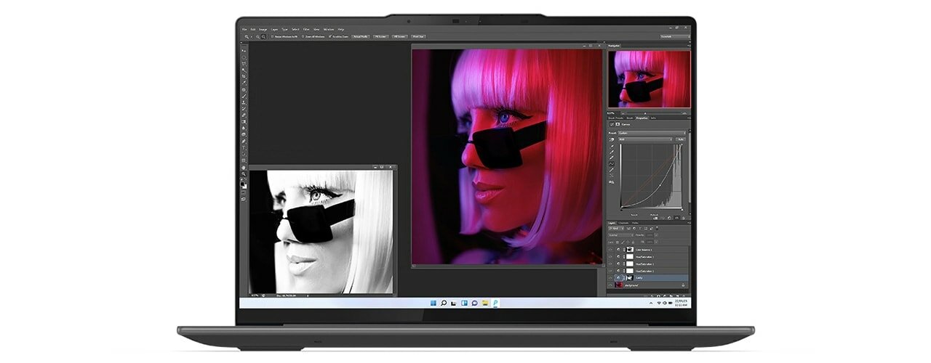The image size is (931, 363).
Task: Switch to the Channels tab
Action: (x=623, y=223)
